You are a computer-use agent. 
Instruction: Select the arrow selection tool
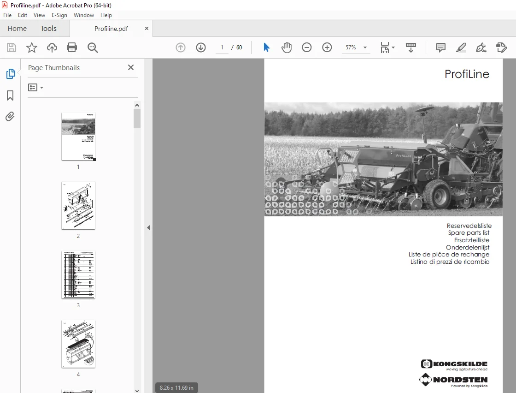[x=267, y=48]
